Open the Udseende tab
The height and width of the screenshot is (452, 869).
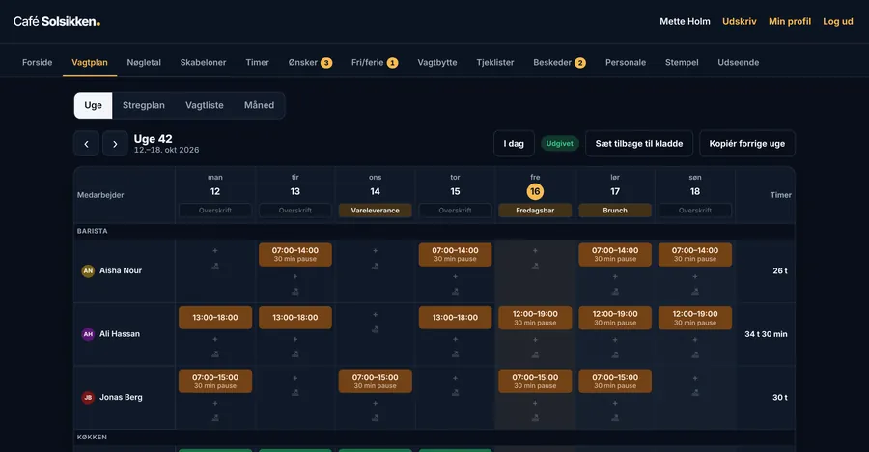click(739, 62)
